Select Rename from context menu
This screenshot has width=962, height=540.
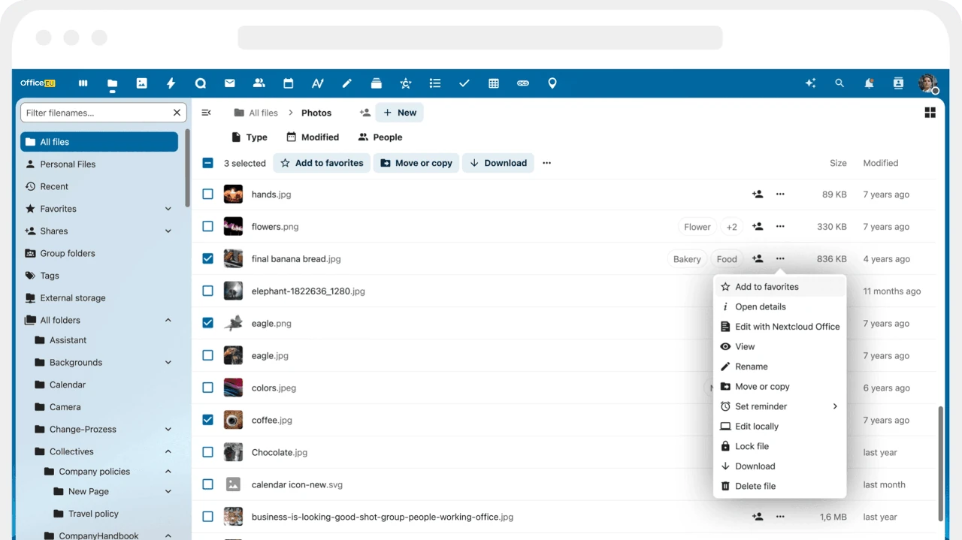click(751, 367)
